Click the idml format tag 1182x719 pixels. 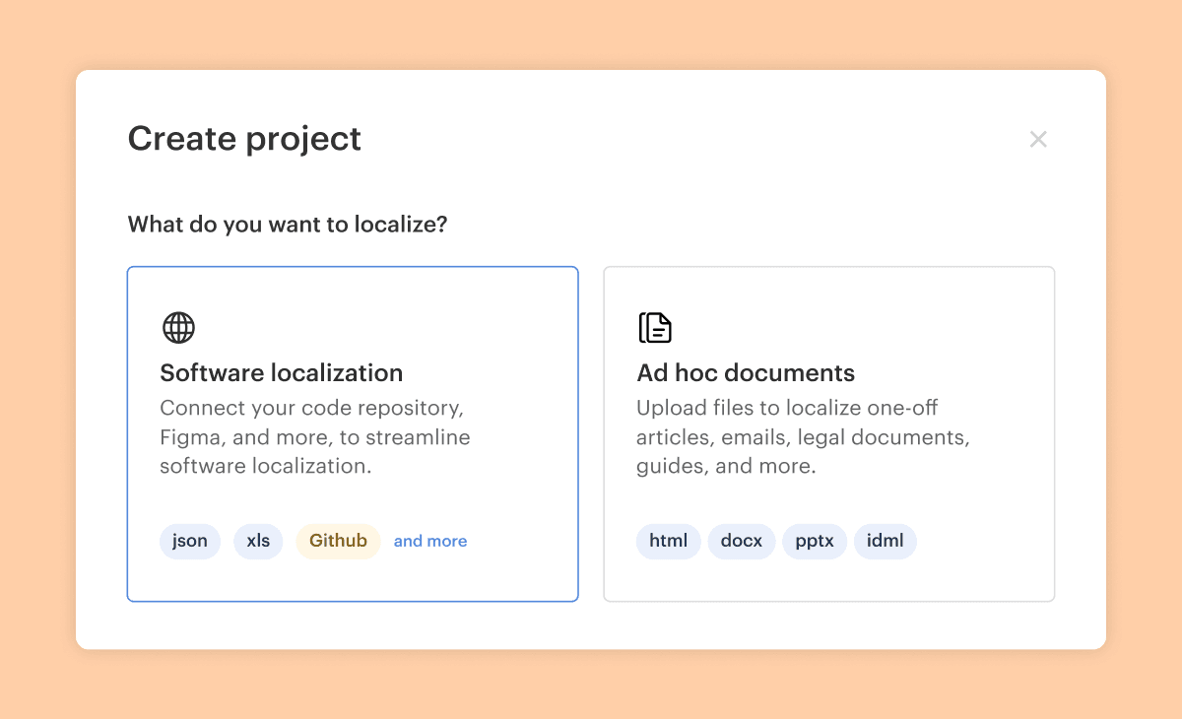point(885,542)
